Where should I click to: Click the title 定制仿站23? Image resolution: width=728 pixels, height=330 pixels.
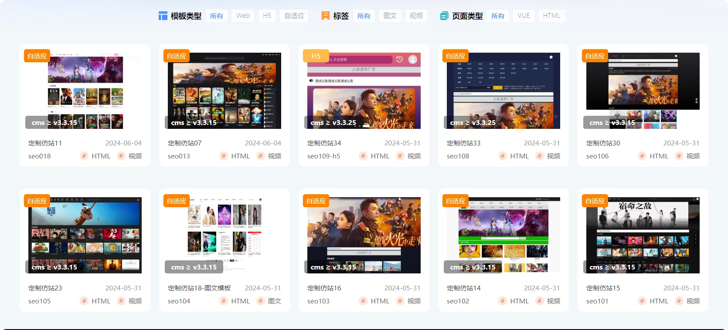[45, 288]
